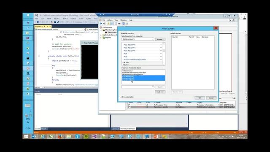Click OK in the Add Counters dialog

(200, 98)
